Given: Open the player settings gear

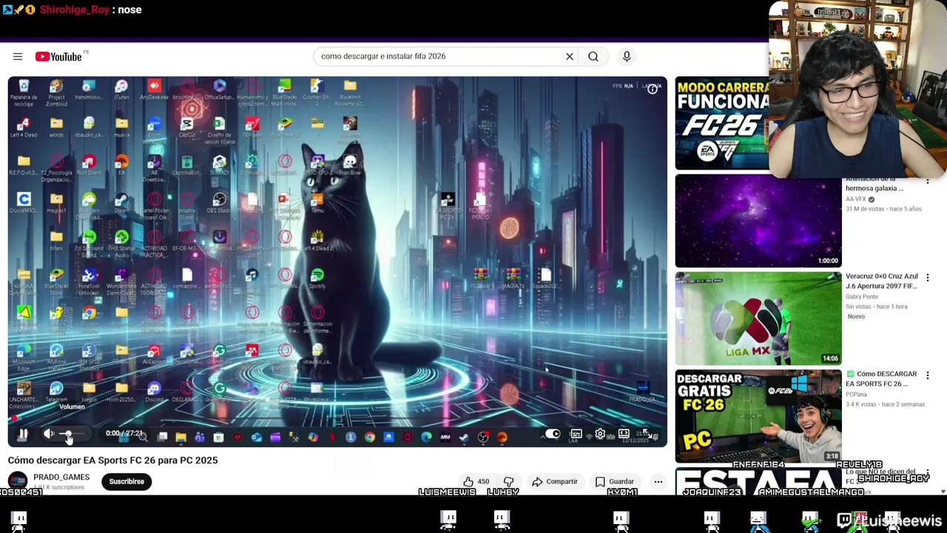Looking at the screenshot, I should (x=600, y=435).
